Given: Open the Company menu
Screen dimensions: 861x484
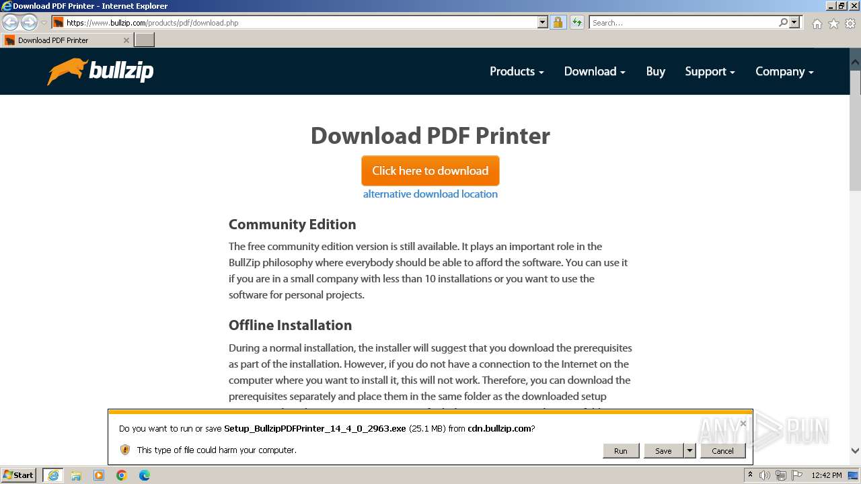Looking at the screenshot, I should tap(784, 71).
